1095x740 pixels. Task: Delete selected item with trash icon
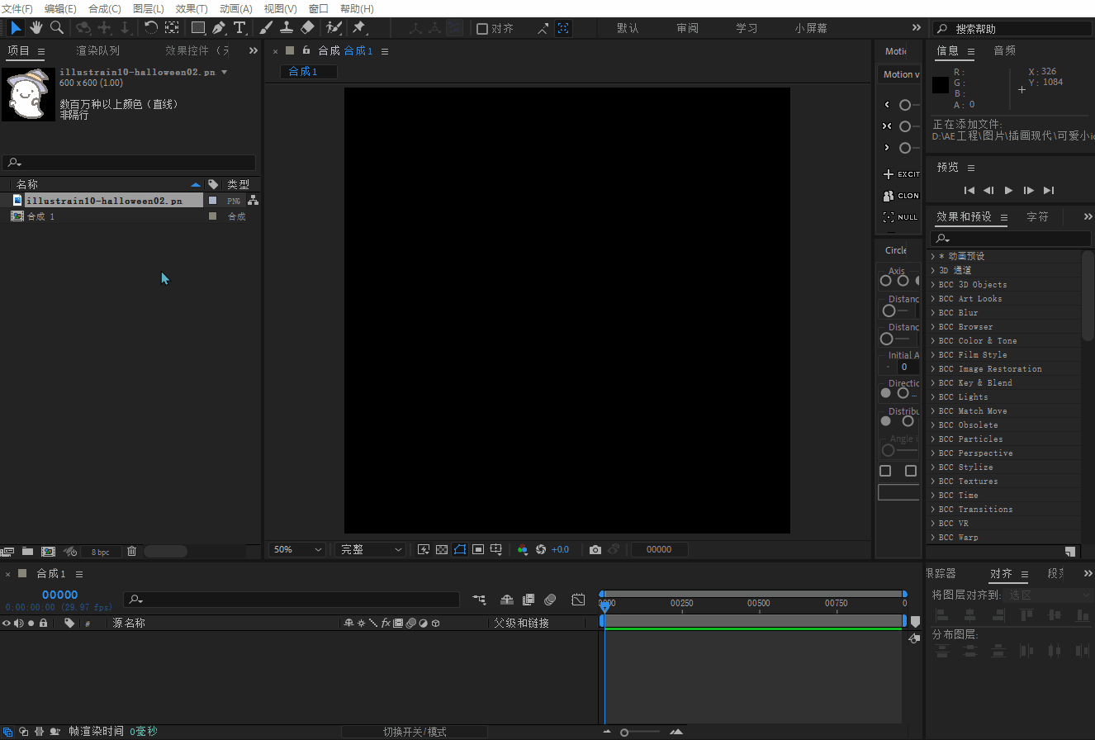(131, 552)
